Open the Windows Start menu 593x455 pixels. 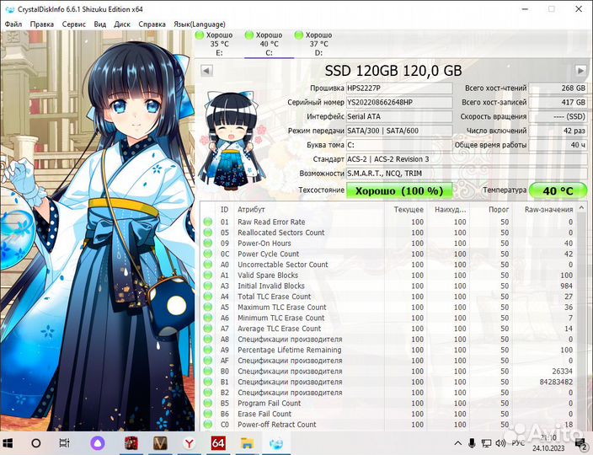tap(8, 443)
